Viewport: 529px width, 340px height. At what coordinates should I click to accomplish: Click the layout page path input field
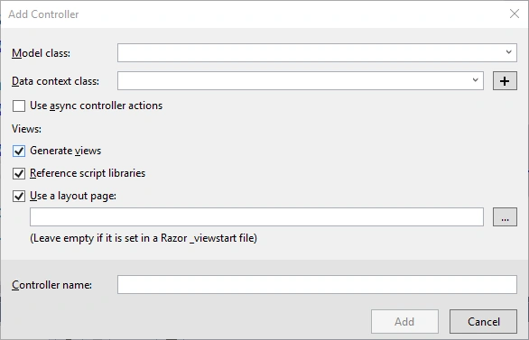(256, 217)
